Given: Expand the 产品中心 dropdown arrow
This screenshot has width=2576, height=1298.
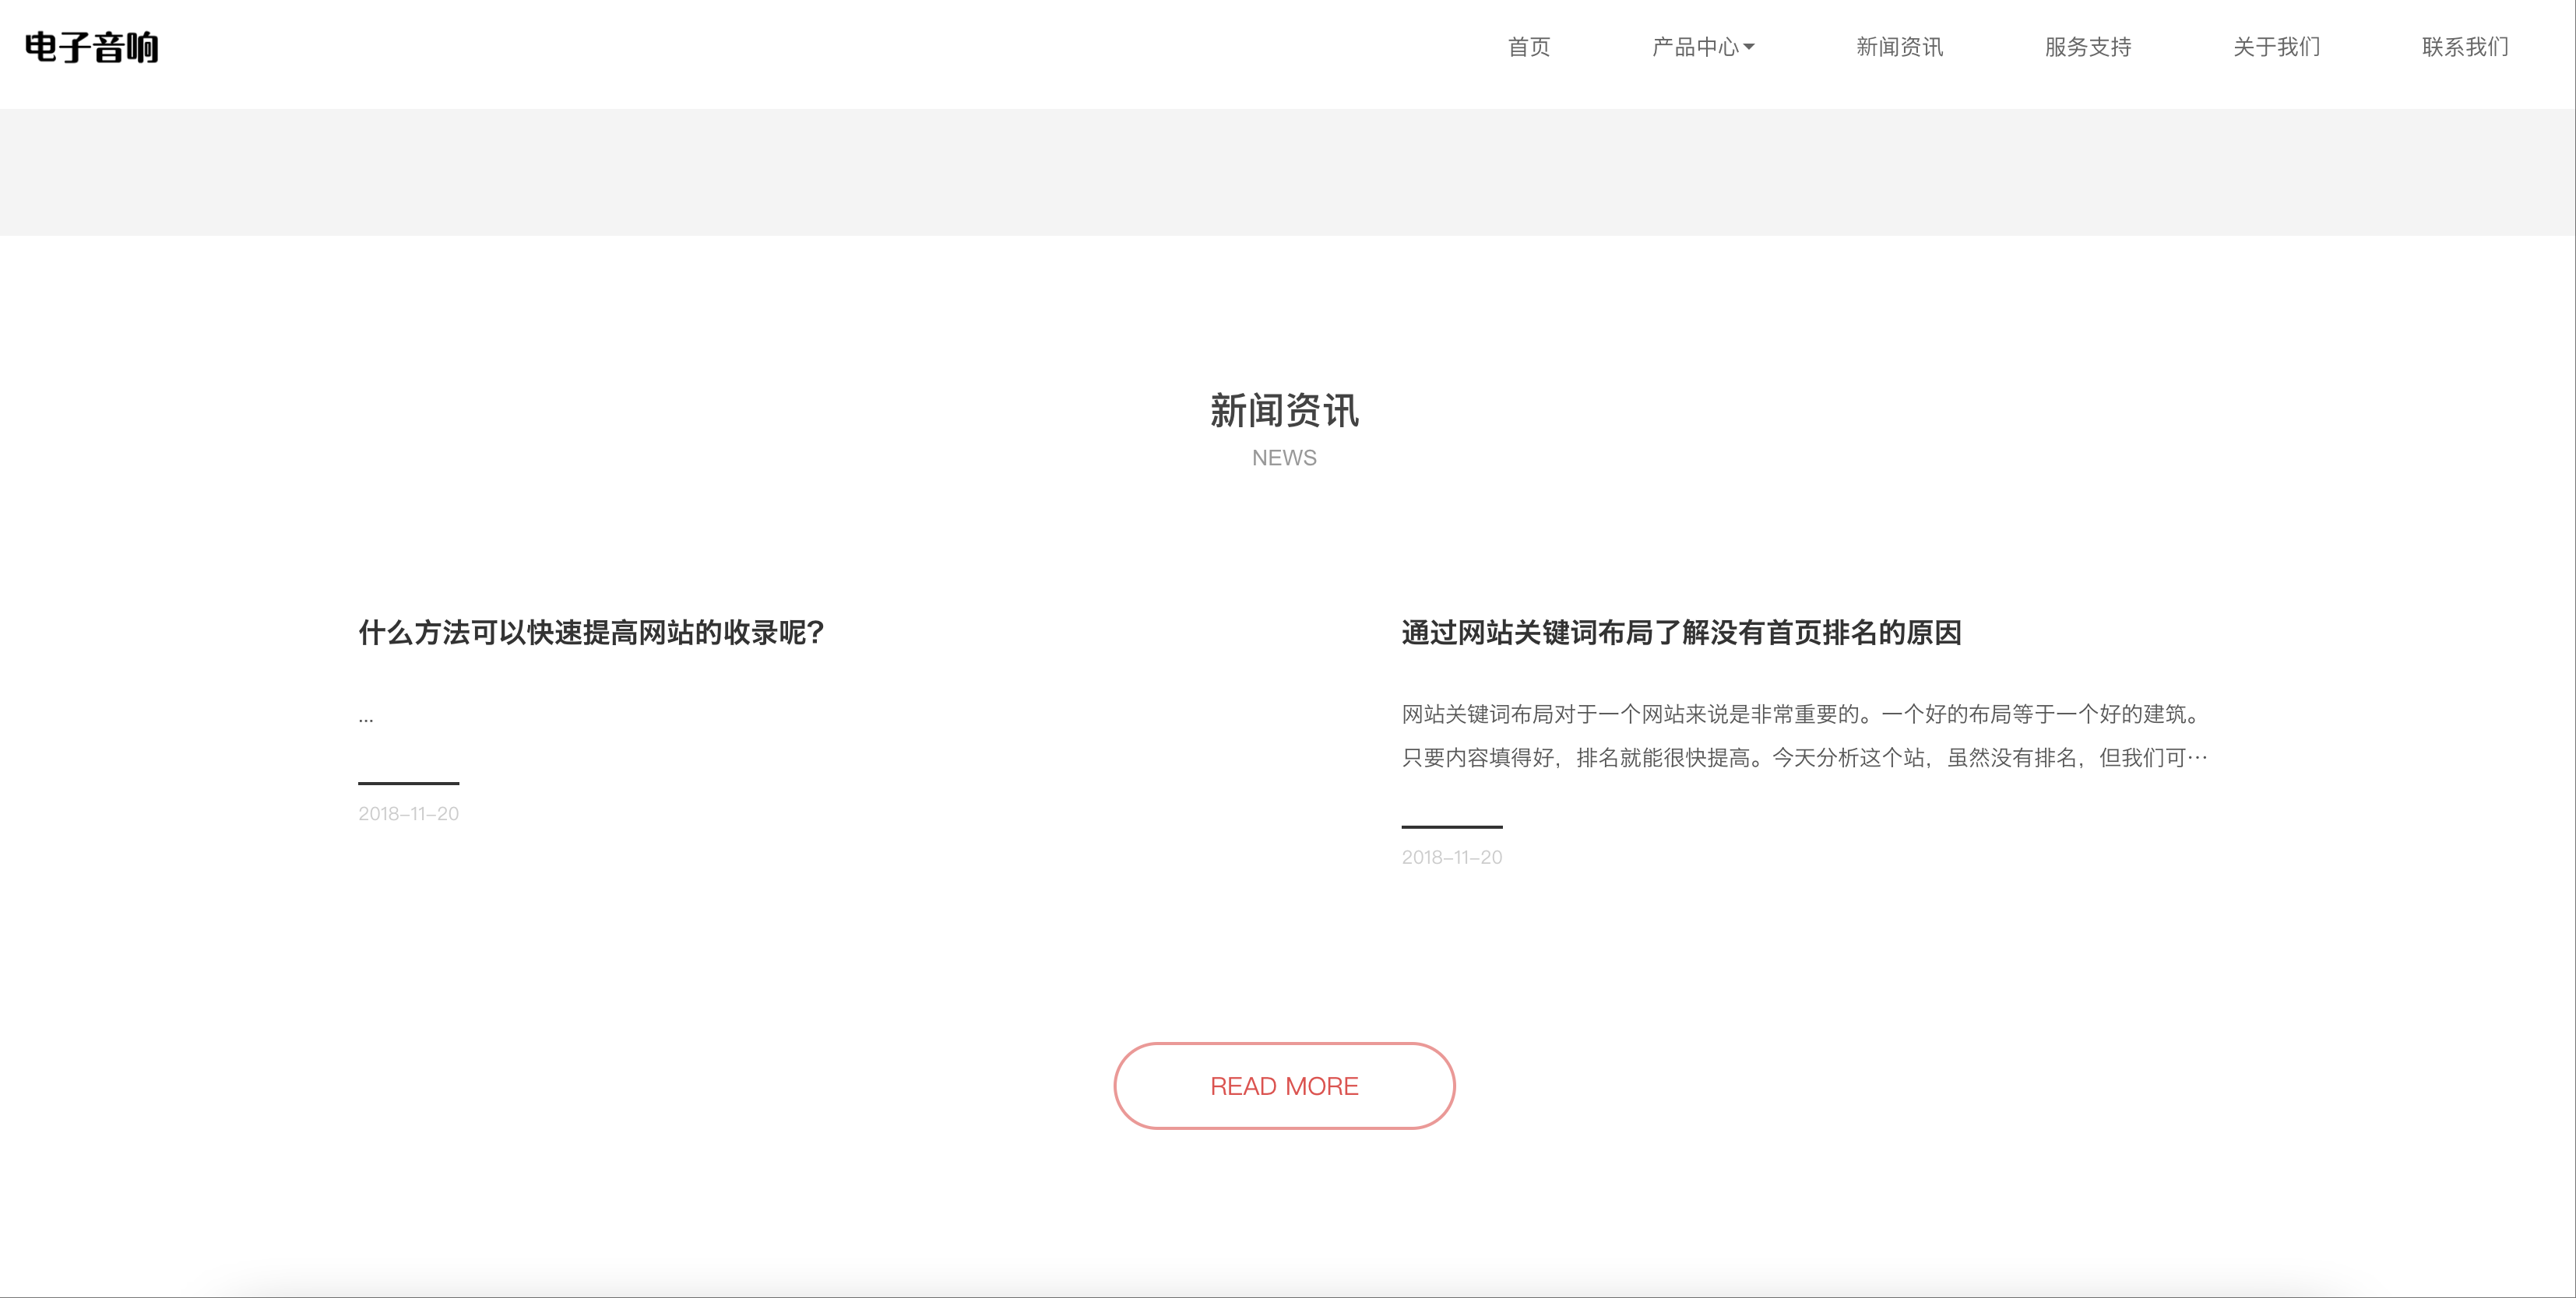Looking at the screenshot, I should (x=1749, y=47).
